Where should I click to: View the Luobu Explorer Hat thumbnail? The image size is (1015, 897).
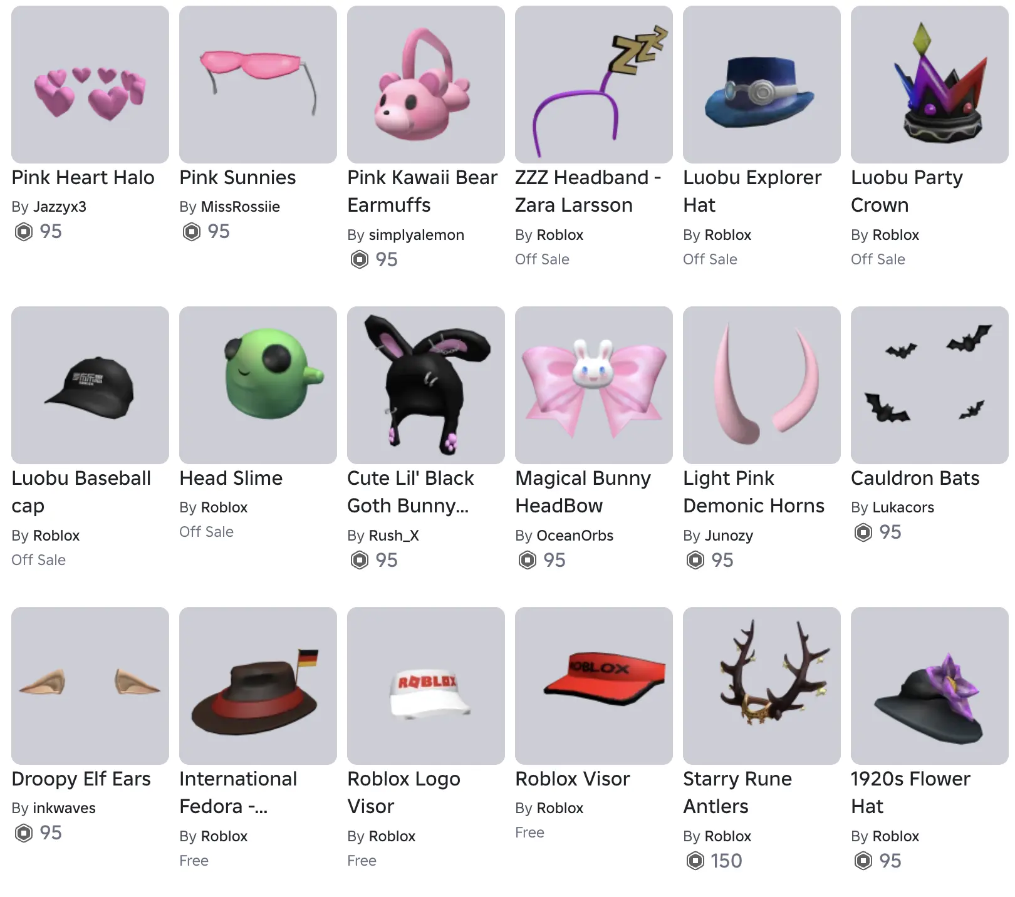(x=762, y=85)
